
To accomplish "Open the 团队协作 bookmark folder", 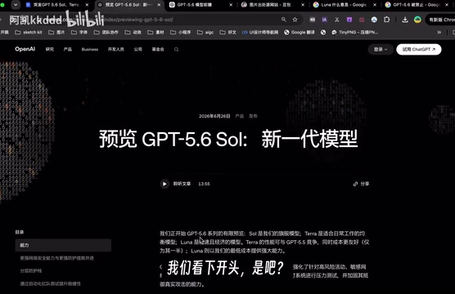I will coord(106,32).
